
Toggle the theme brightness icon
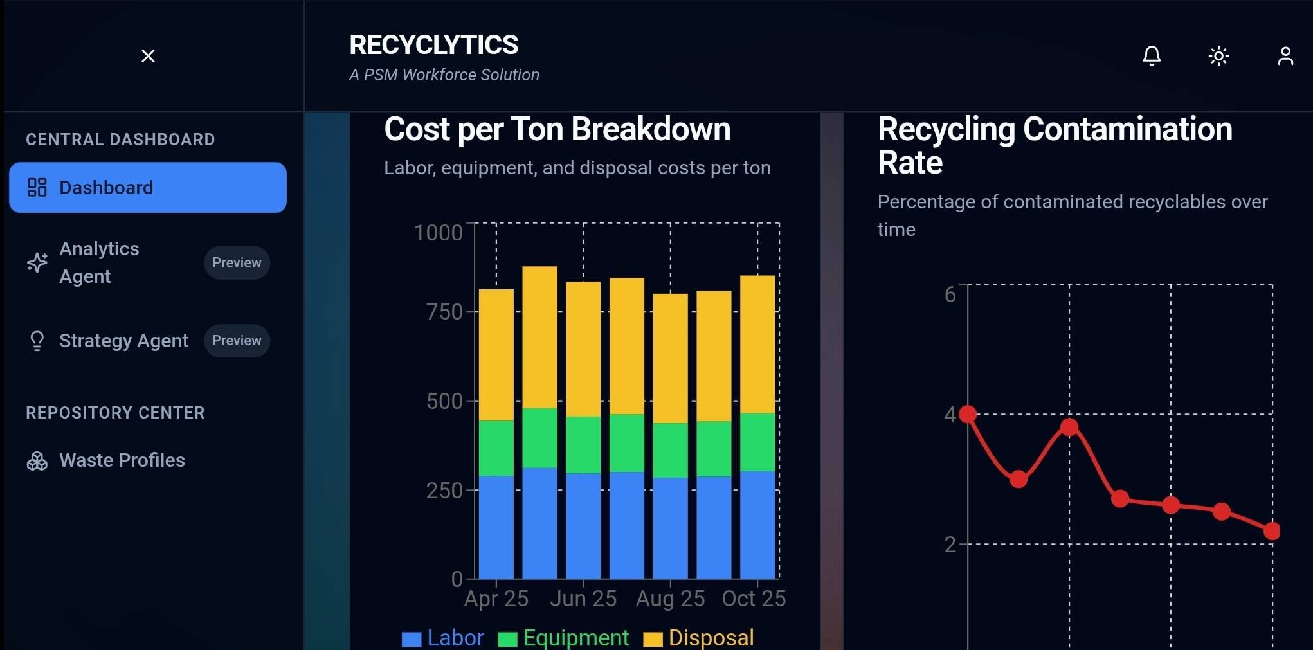[1218, 56]
